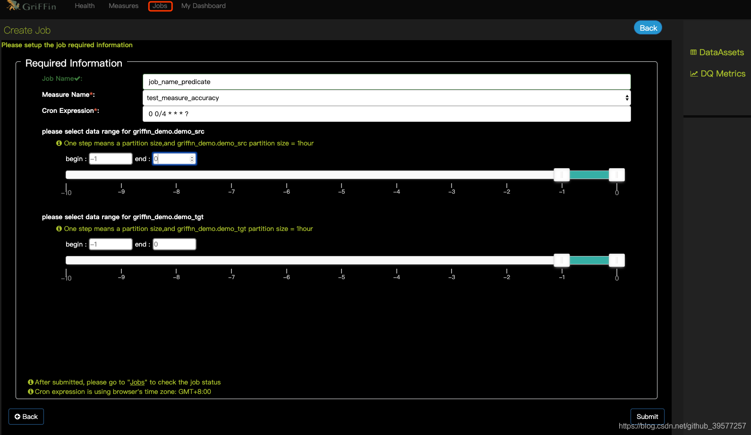Viewport: 751px width, 435px height.
Task: Click the demo_tgt begin value field
Action: point(111,244)
